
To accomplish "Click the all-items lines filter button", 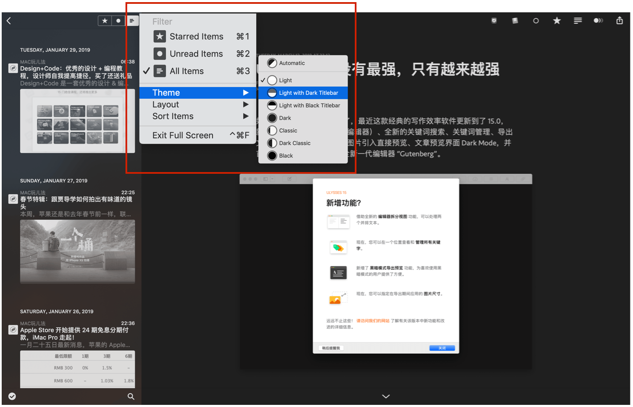I will pyautogui.click(x=132, y=20).
